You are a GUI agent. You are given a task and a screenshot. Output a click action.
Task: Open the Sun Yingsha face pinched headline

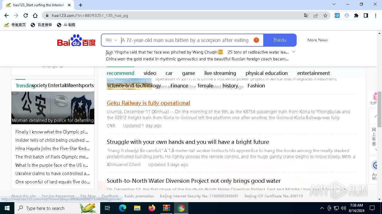(x=162, y=52)
